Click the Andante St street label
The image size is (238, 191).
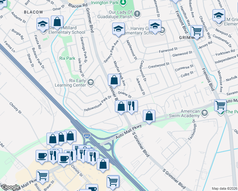point(18,18)
